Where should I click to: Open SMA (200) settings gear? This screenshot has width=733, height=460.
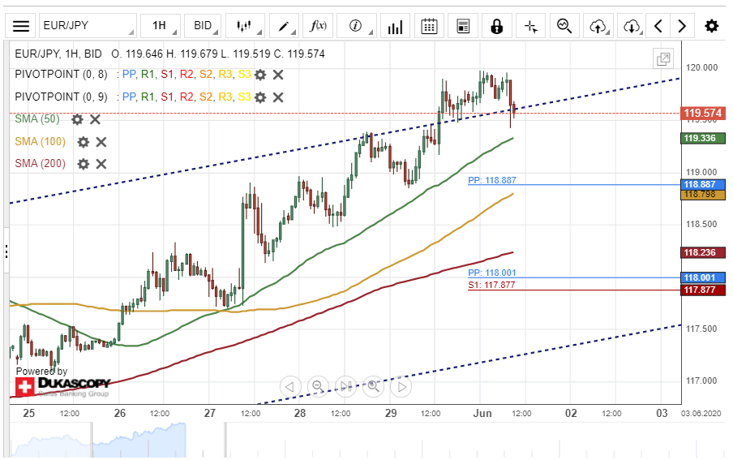[84, 164]
